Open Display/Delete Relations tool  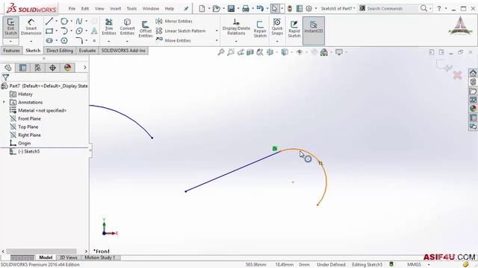pyautogui.click(x=236, y=27)
